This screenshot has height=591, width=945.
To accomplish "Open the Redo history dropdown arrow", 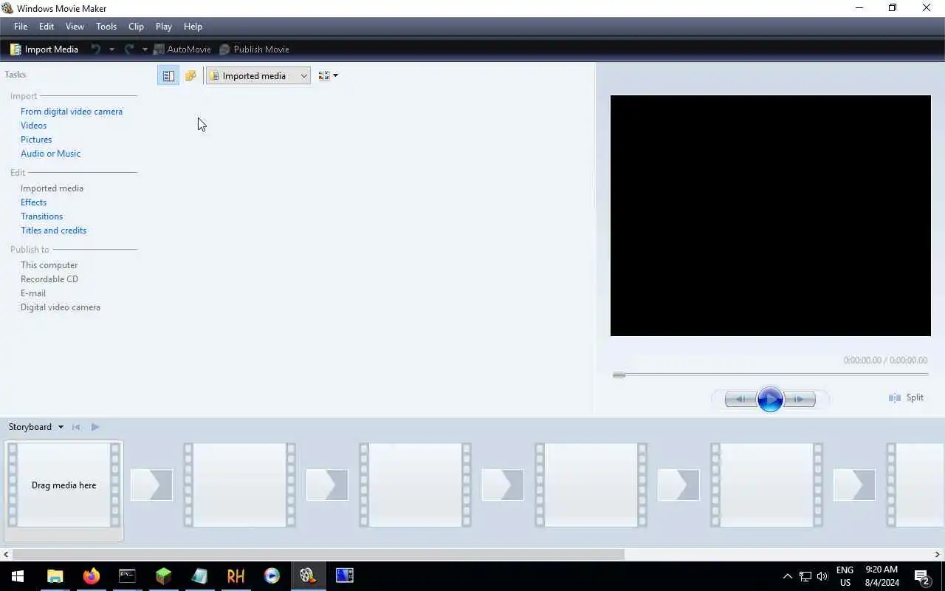I will coord(145,49).
